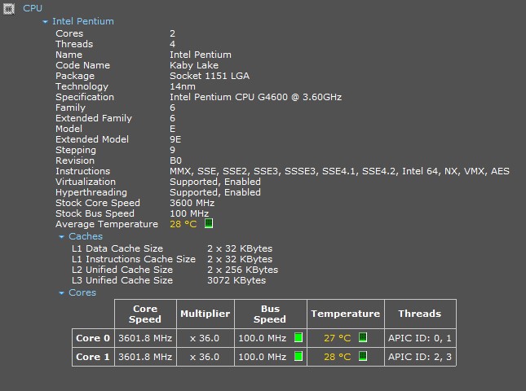This screenshot has height=391, width=526.
Task: Click Core 1 speed 3601.8 MHz cell
Action: [x=145, y=357]
